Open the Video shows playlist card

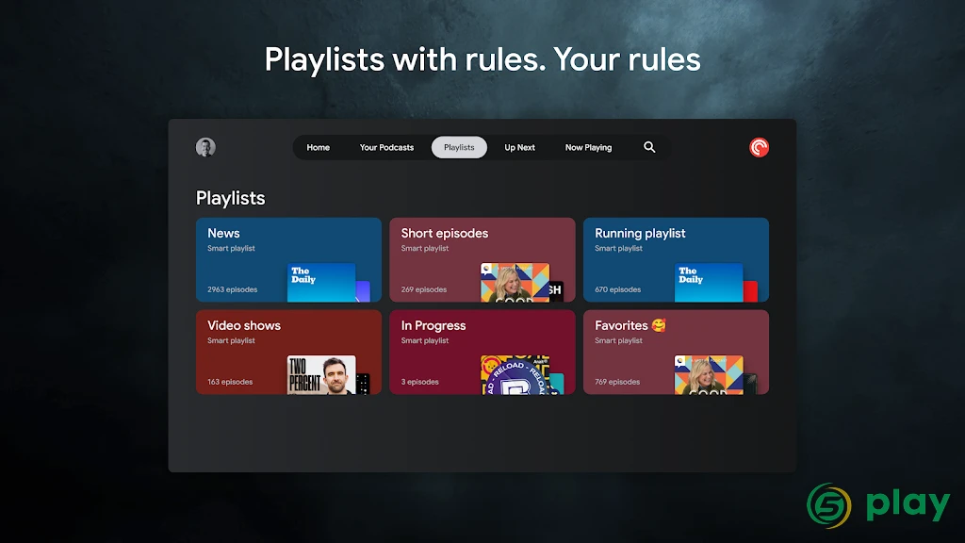(288, 353)
